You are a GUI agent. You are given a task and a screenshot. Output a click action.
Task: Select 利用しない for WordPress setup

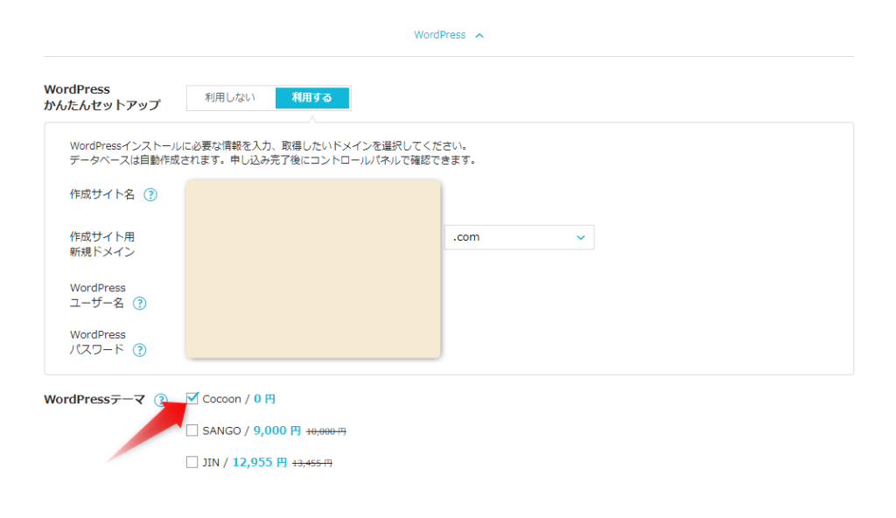230,98
